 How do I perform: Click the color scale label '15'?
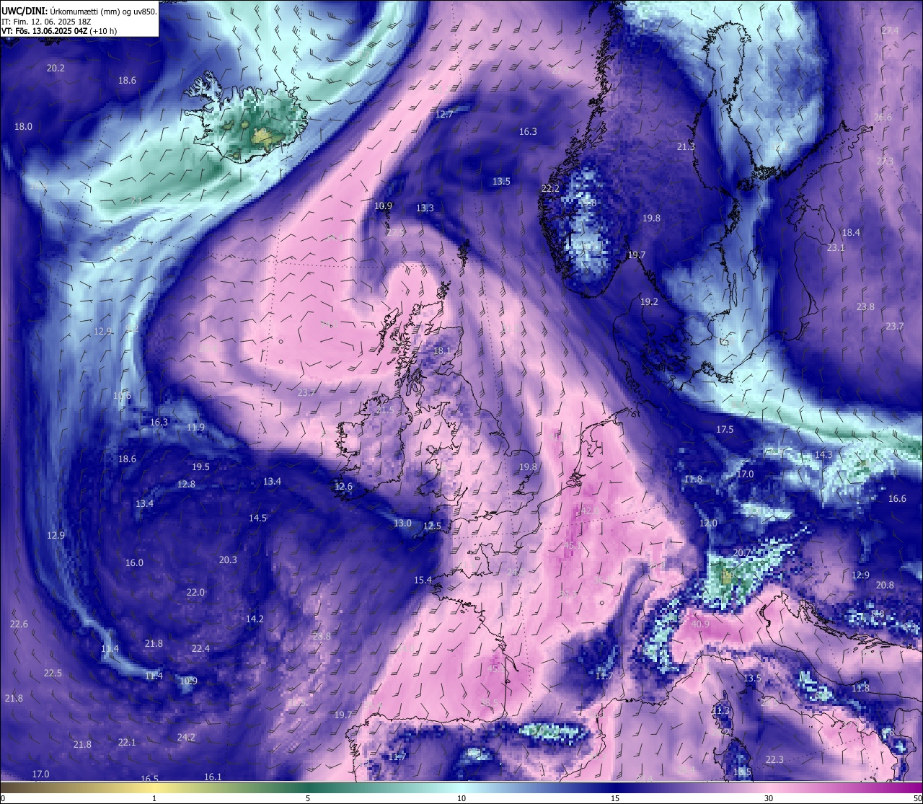pos(615,798)
